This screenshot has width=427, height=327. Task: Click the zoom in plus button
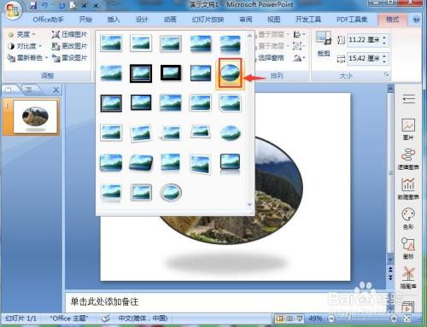(x=394, y=318)
